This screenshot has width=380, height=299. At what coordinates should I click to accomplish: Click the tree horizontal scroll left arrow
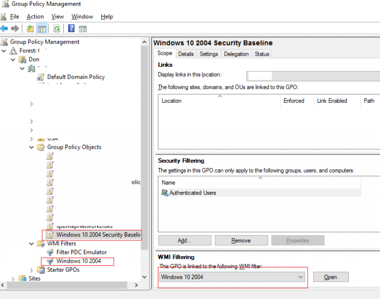coord(2,285)
